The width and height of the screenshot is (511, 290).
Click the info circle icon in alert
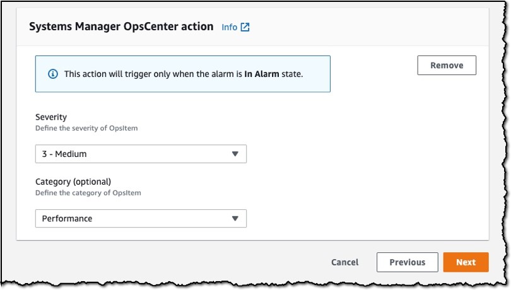coord(53,74)
